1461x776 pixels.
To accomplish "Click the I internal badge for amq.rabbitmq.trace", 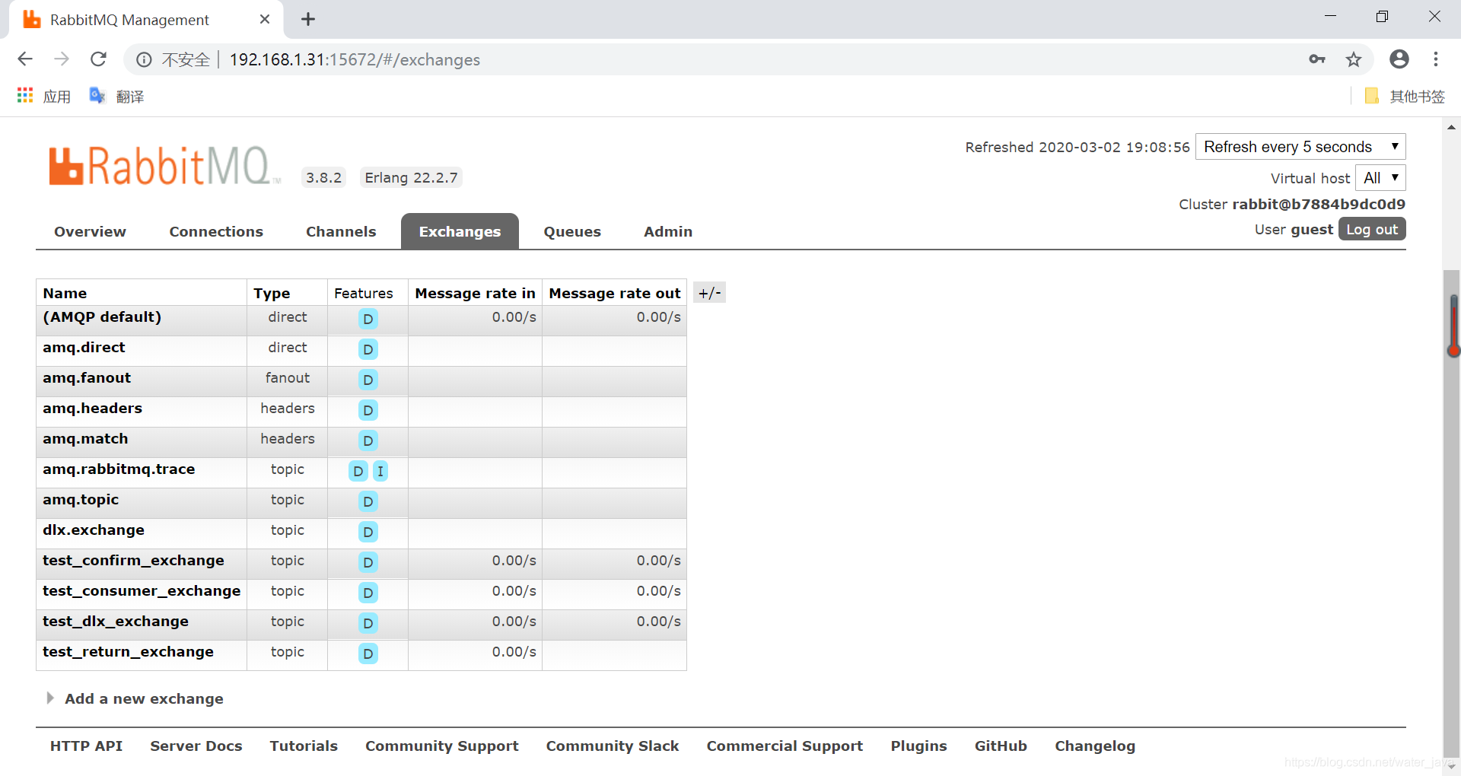I will point(380,471).
